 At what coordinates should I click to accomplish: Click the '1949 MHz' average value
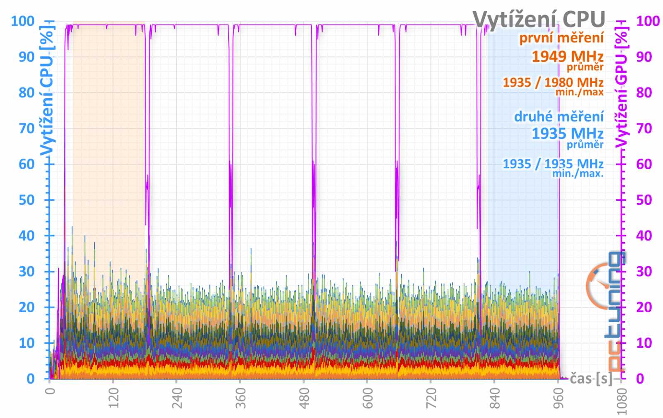pyautogui.click(x=567, y=56)
